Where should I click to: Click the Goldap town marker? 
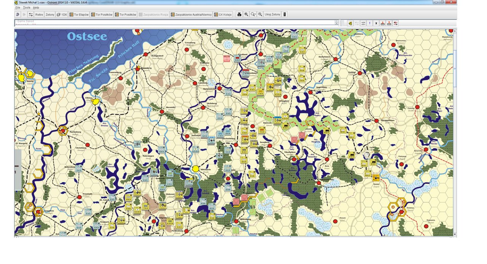click(360, 73)
